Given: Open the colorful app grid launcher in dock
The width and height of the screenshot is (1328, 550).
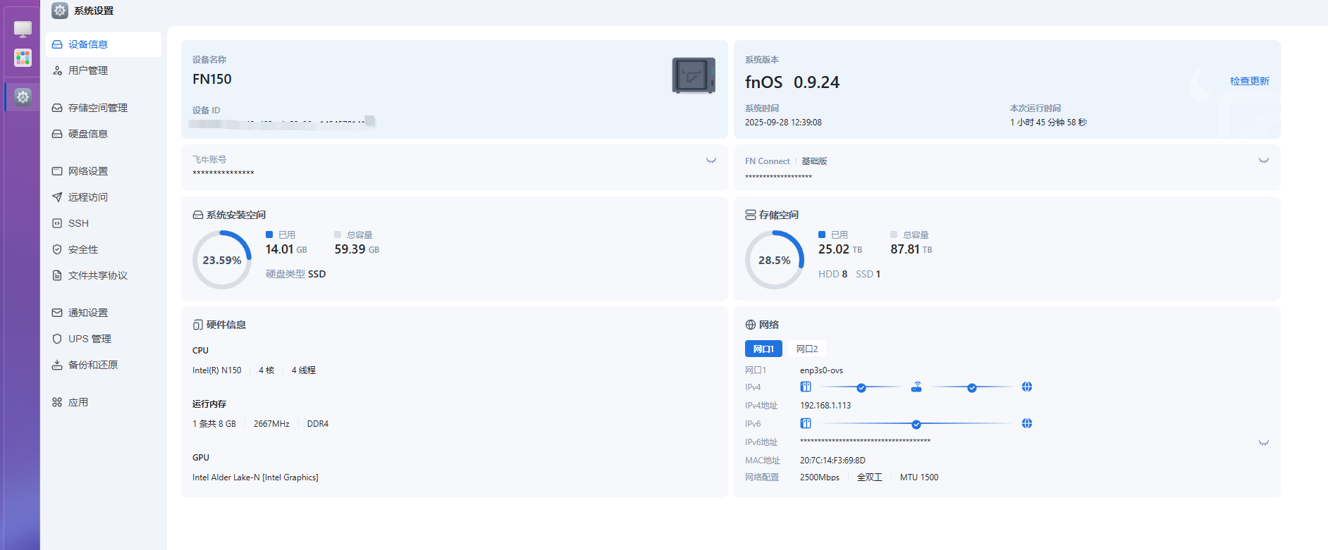Looking at the screenshot, I should [x=23, y=57].
